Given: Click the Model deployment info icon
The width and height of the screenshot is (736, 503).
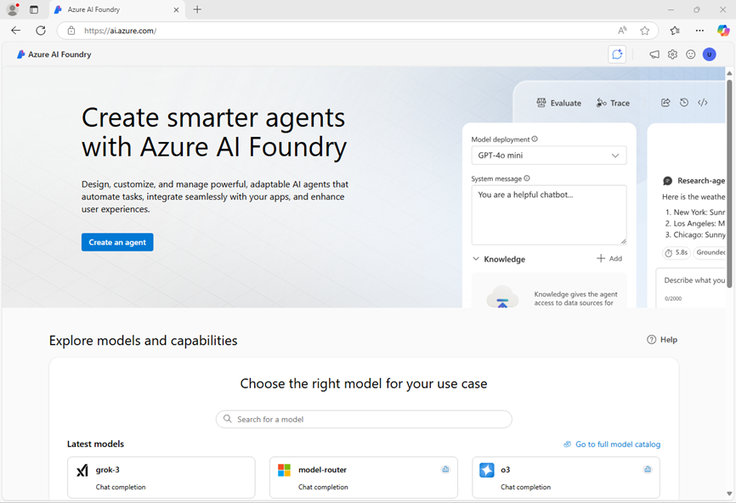Looking at the screenshot, I should coord(535,138).
